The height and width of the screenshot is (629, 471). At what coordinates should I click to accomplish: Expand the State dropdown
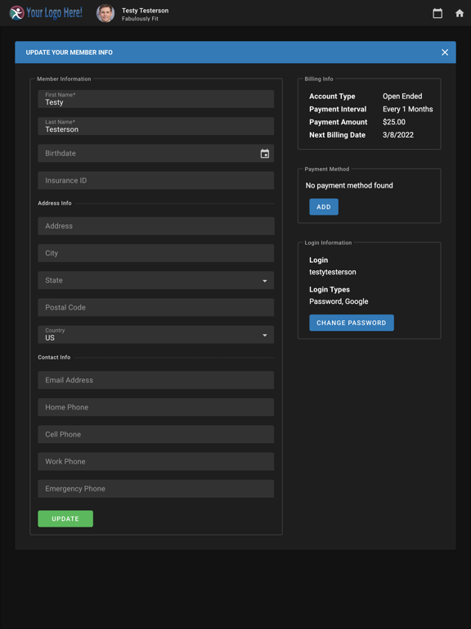[156, 280]
